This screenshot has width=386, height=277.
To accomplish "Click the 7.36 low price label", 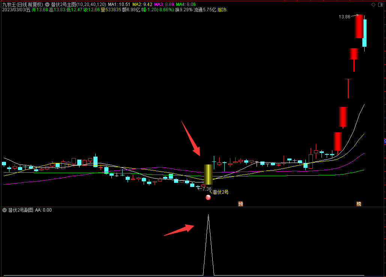I will point(207,189).
